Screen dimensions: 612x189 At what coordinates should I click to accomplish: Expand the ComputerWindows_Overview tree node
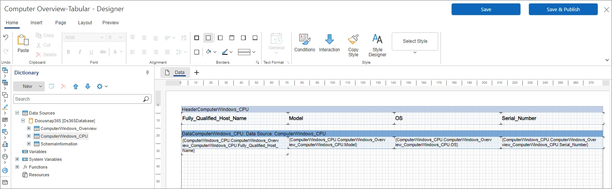coord(29,128)
